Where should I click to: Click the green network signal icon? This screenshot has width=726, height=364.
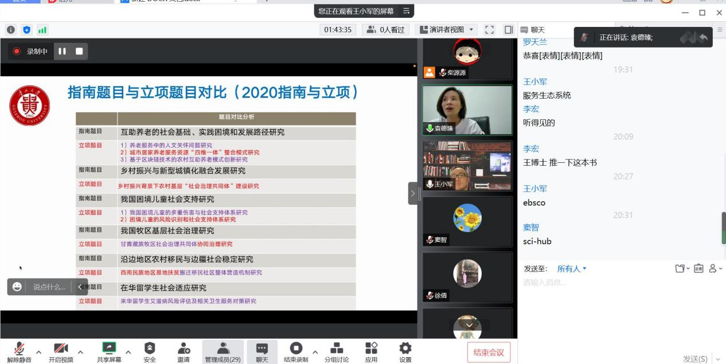pos(42,29)
